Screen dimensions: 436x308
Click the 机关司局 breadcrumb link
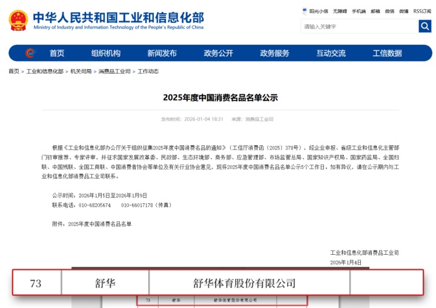[x=81, y=71]
